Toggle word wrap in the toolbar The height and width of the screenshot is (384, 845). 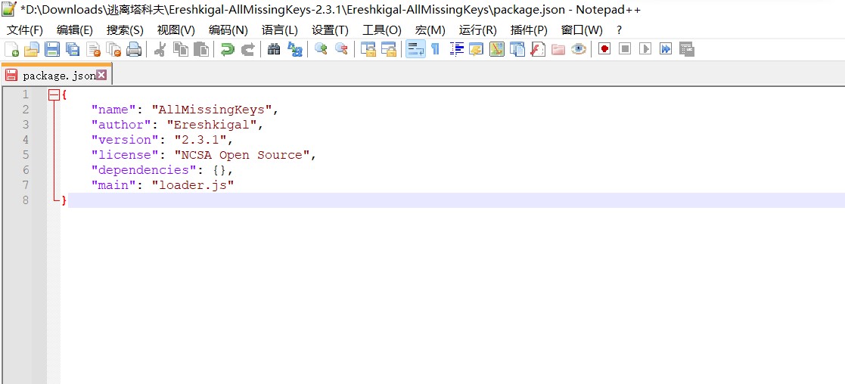point(415,50)
